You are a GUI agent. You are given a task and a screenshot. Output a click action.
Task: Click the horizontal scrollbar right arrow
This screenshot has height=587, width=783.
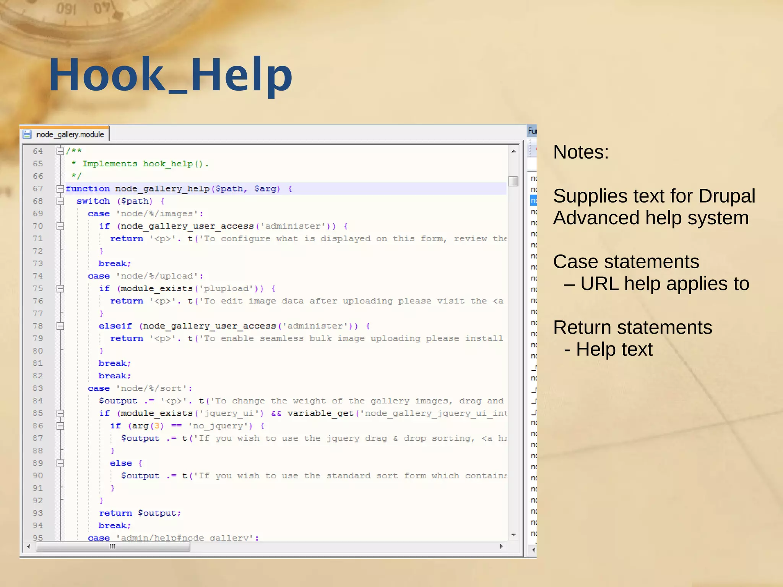pyautogui.click(x=501, y=546)
